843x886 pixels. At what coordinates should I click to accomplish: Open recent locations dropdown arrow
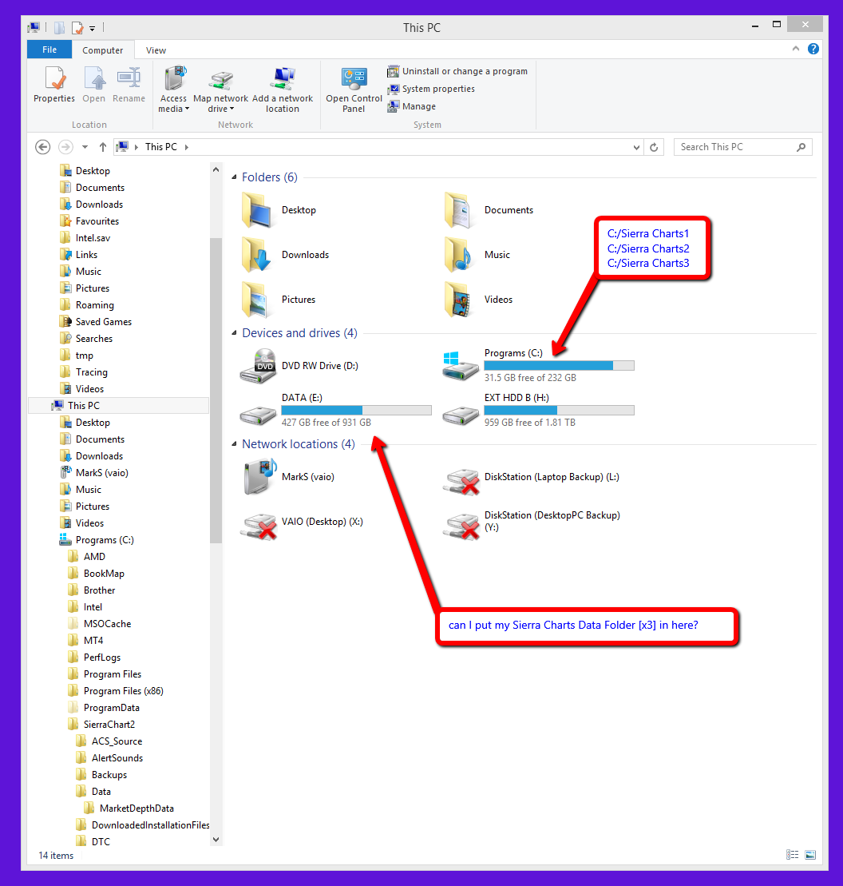point(85,147)
